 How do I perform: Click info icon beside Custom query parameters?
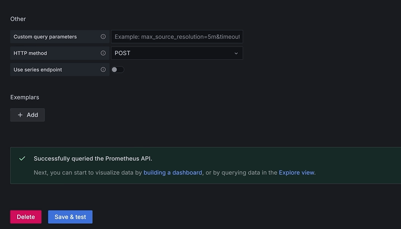(103, 37)
